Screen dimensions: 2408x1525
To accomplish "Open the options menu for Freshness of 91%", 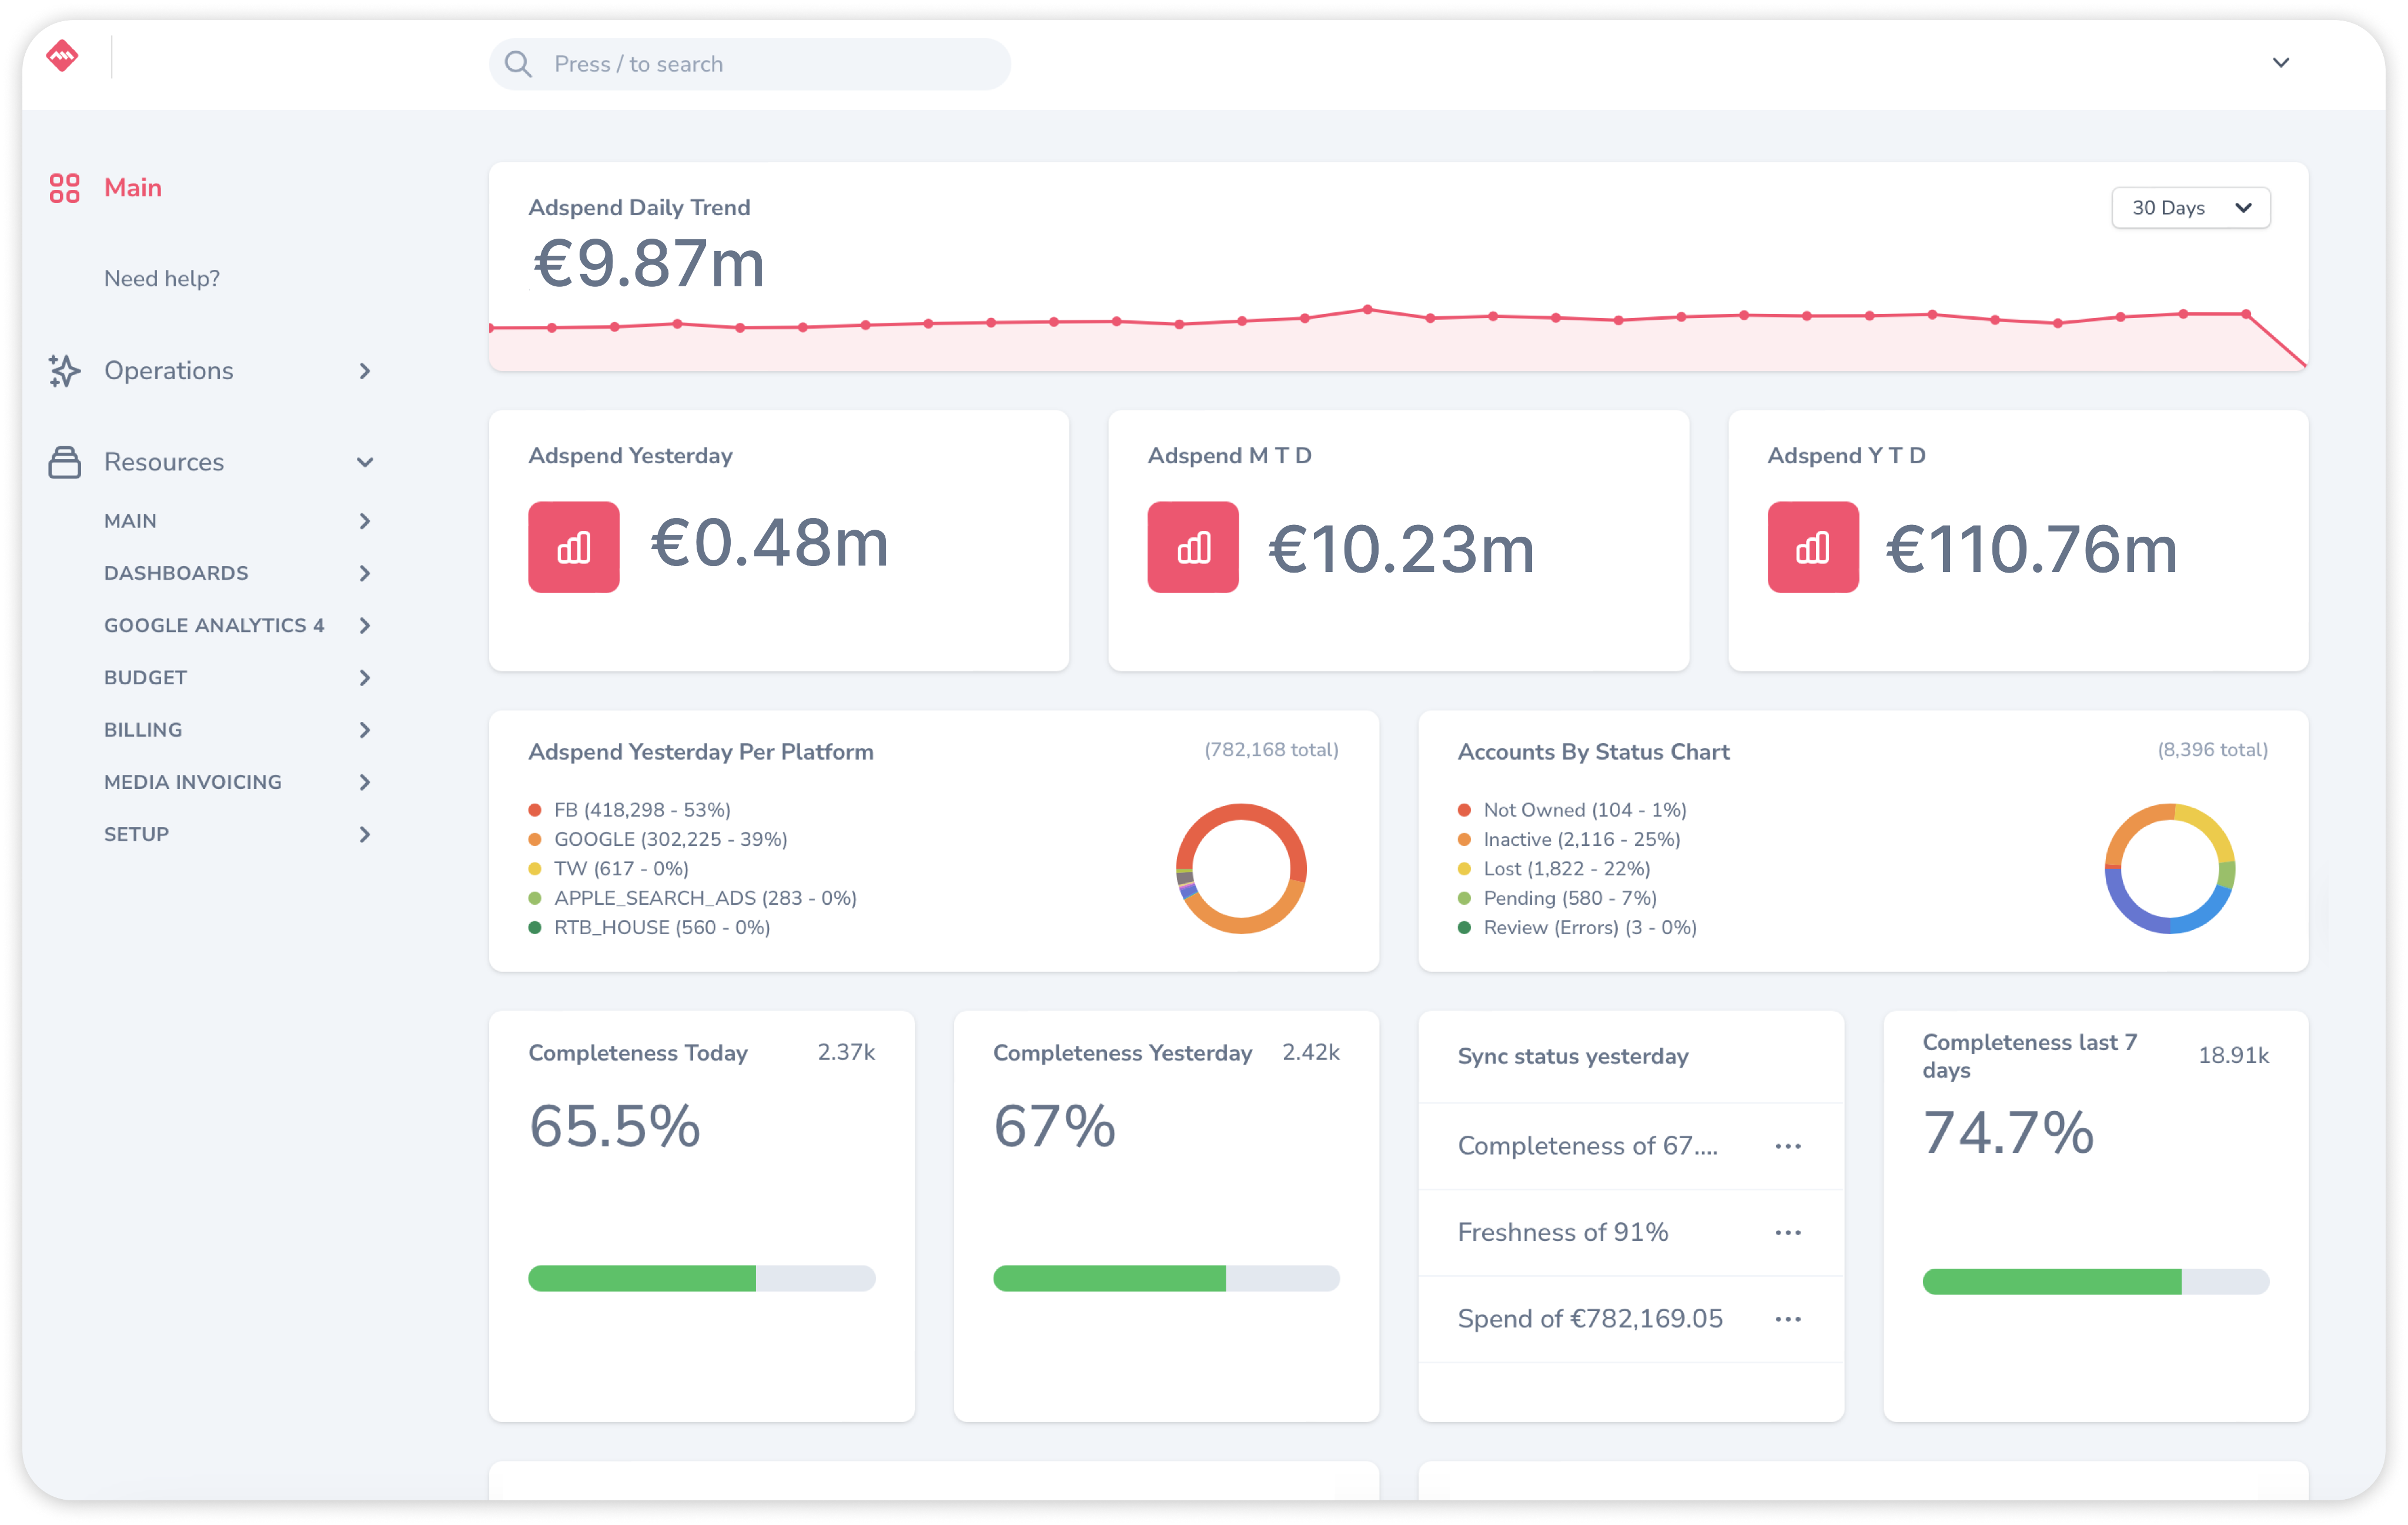I will 1788,1232.
